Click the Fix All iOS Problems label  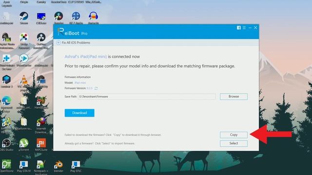76,43
